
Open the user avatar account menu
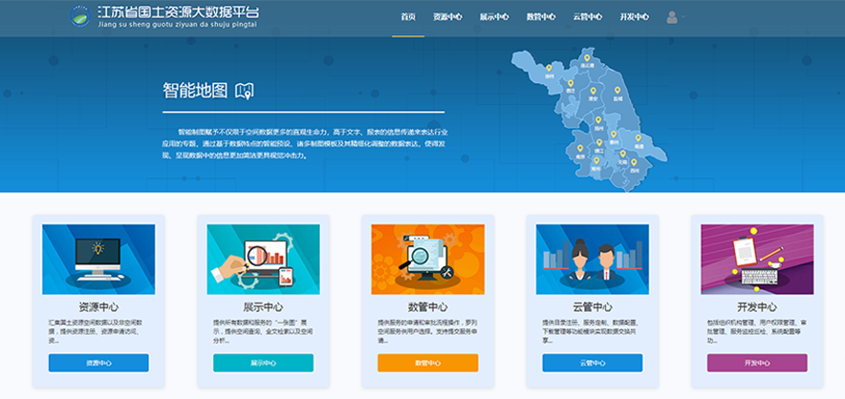pos(672,17)
